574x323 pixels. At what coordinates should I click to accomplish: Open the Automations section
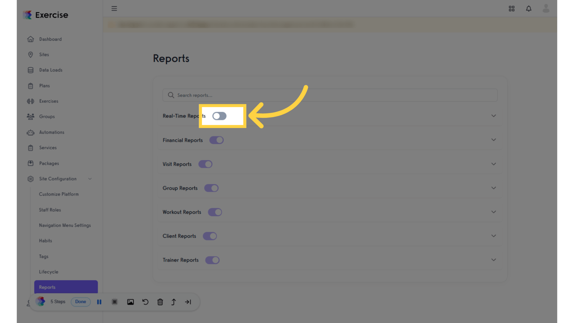tap(52, 132)
